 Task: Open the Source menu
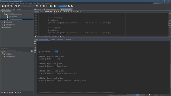(x=17, y=3)
